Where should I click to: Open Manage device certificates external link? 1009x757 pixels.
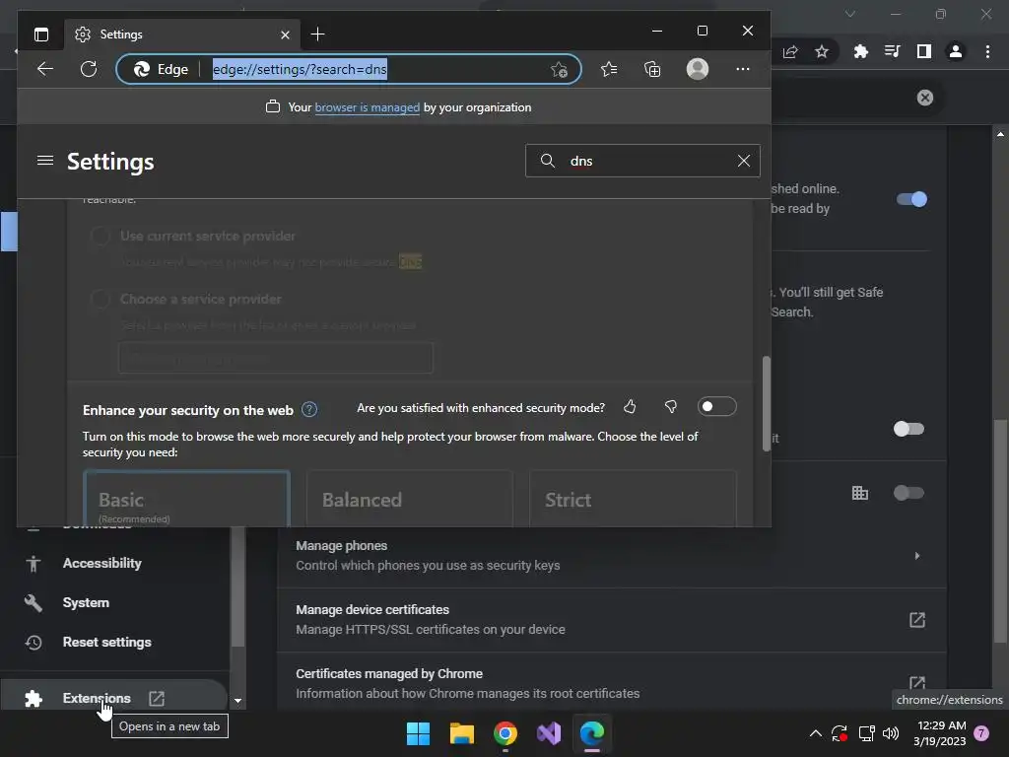917,620
